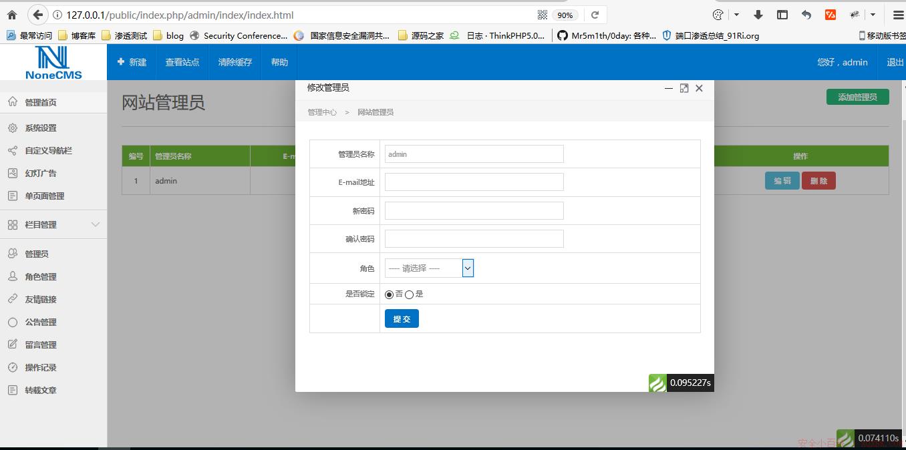Open 操作记录 in the sidebar
Screen dimensions: 906x450
coord(53,367)
